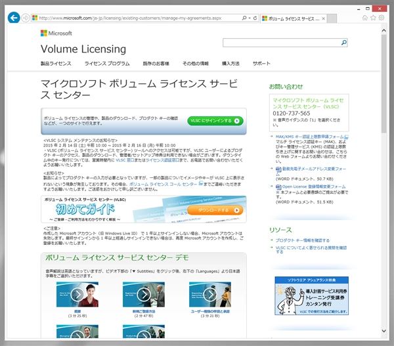Image resolution: width=394 pixels, height=346 pixels.
Task: Open a new blank tab
Action: [x=332, y=18]
